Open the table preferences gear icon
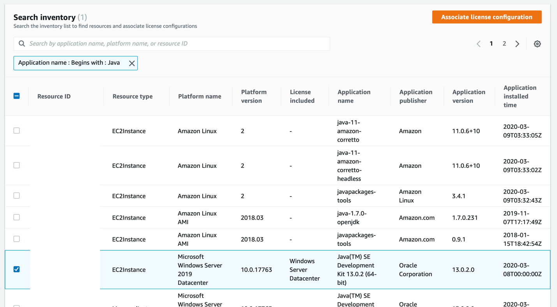The height and width of the screenshot is (307, 557). tap(537, 44)
